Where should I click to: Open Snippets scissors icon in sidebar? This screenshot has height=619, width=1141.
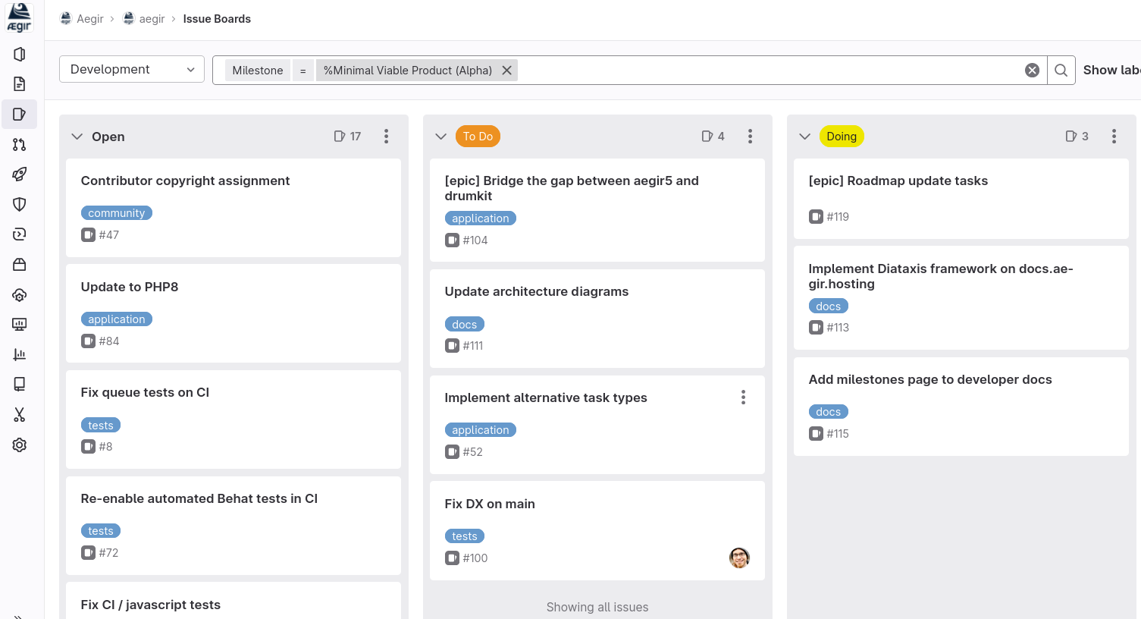point(20,415)
